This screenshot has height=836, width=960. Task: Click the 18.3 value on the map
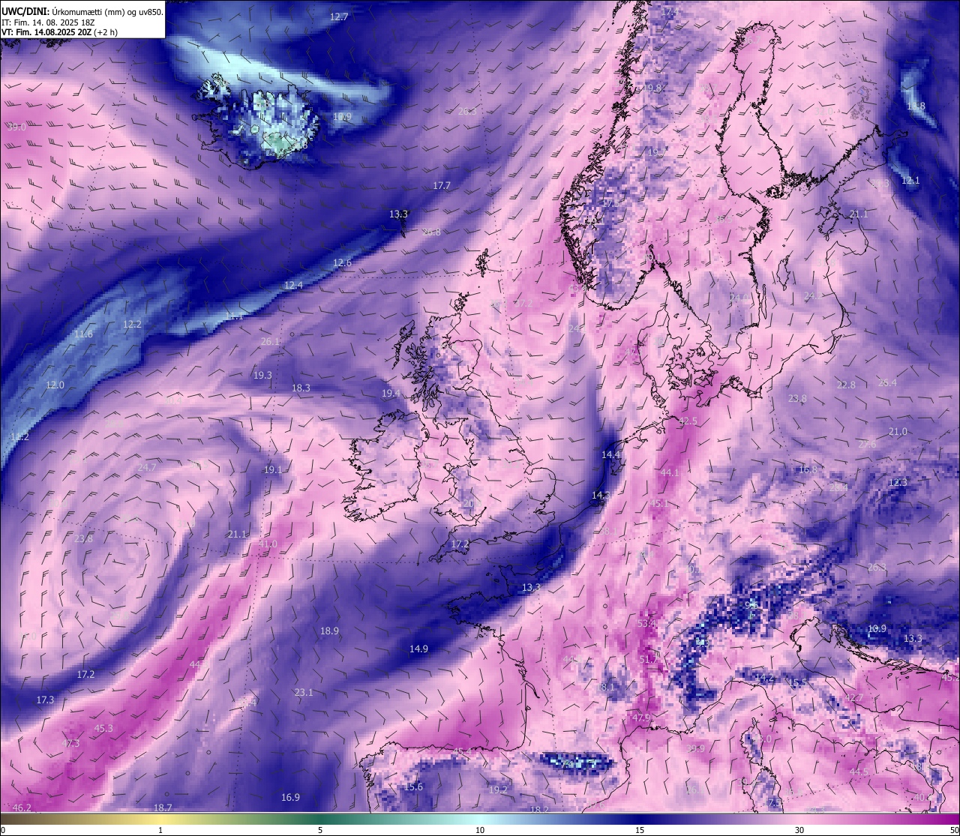(301, 388)
